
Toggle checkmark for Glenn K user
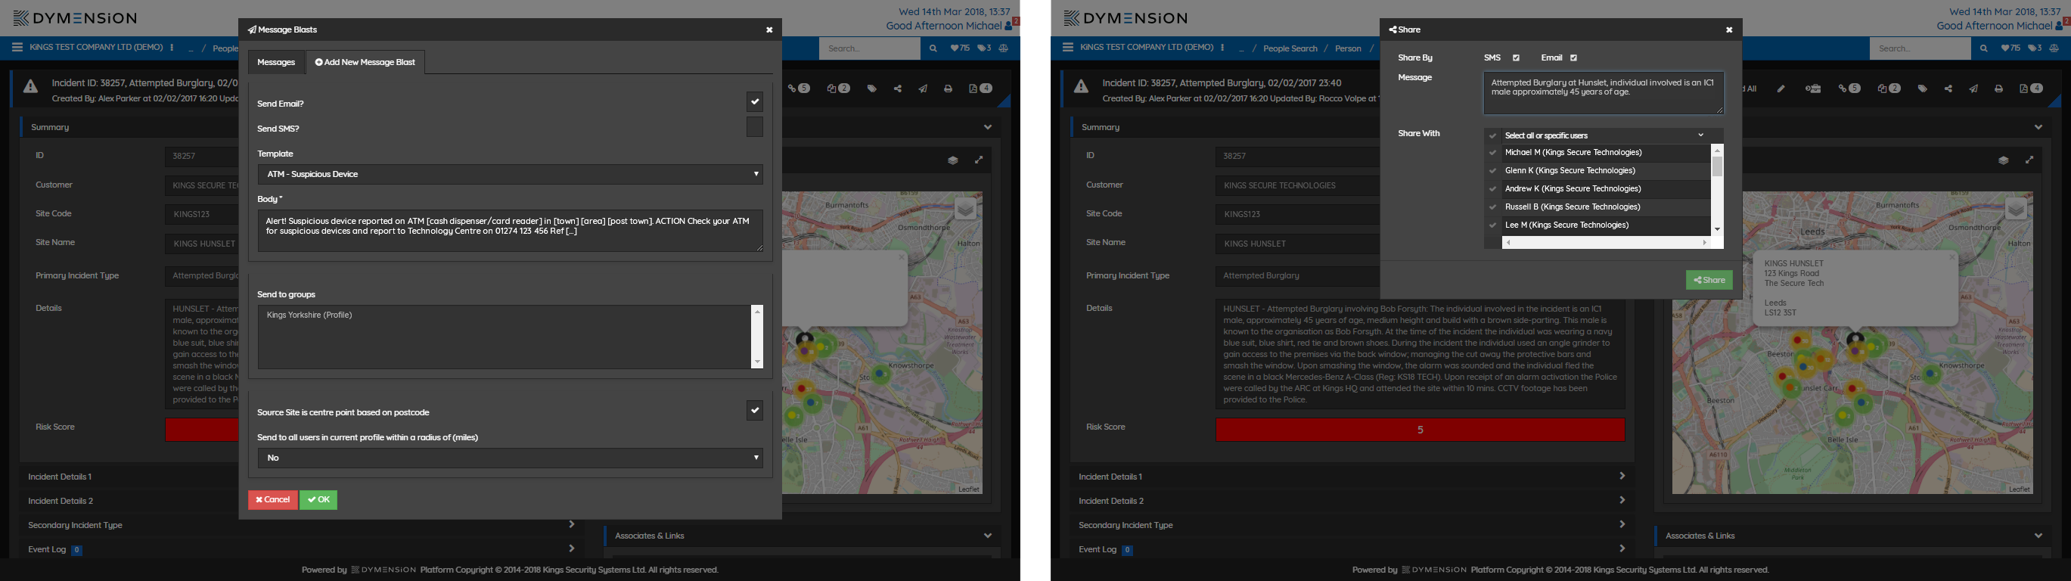click(x=1493, y=171)
